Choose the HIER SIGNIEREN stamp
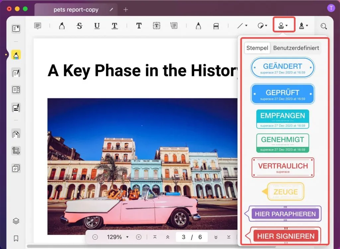This screenshot has height=249, width=340. tap(283, 236)
